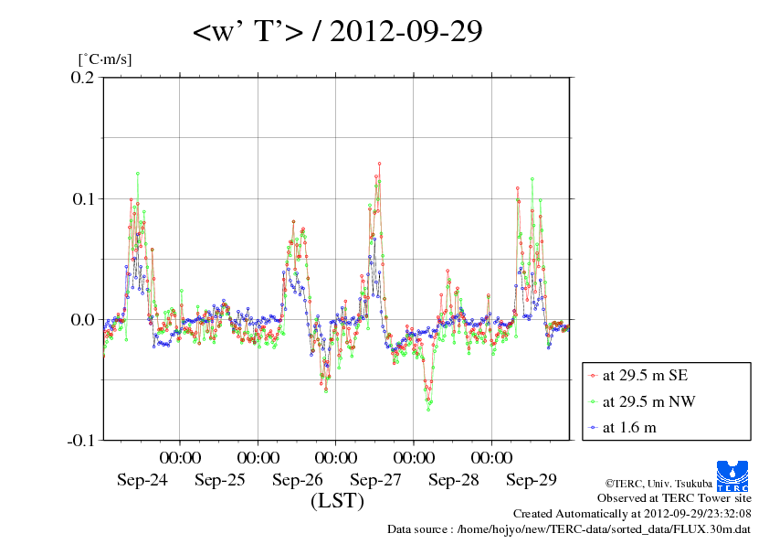Select the 'at 29.5 m NW' legend label
Viewport: 769px width, 544px height.
click(x=648, y=401)
